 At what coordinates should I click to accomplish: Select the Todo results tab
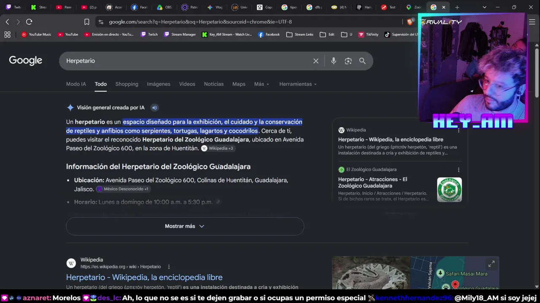(x=101, y=84)
